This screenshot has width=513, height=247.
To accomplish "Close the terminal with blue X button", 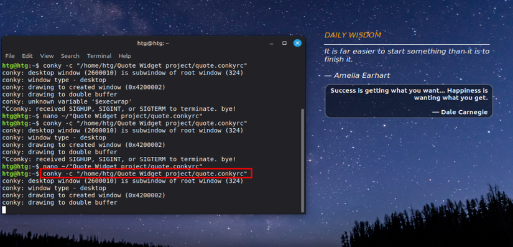I will click(x=297, y=43).
